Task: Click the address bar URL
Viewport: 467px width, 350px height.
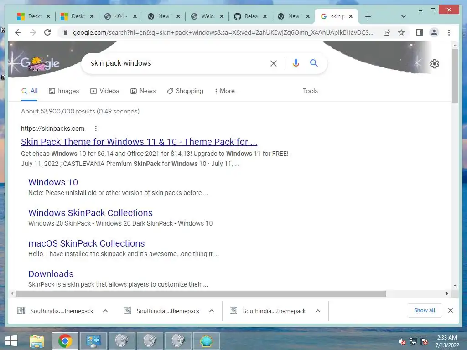Action: coord(223,32)
